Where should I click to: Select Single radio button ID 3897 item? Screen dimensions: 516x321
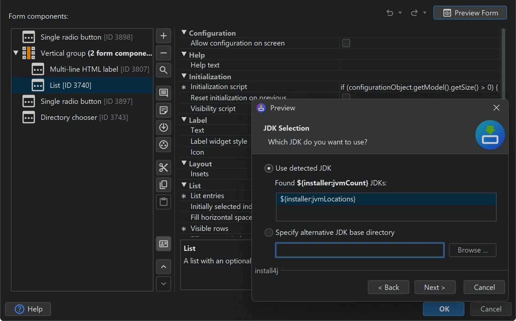(82, 101)
